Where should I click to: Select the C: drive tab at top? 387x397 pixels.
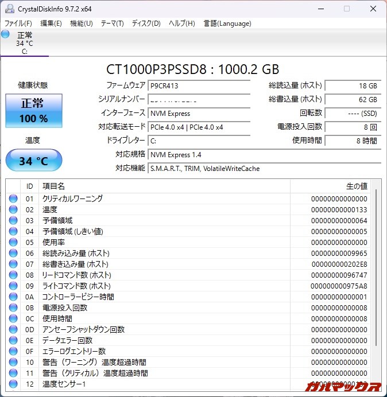click(x=24, y=43)
